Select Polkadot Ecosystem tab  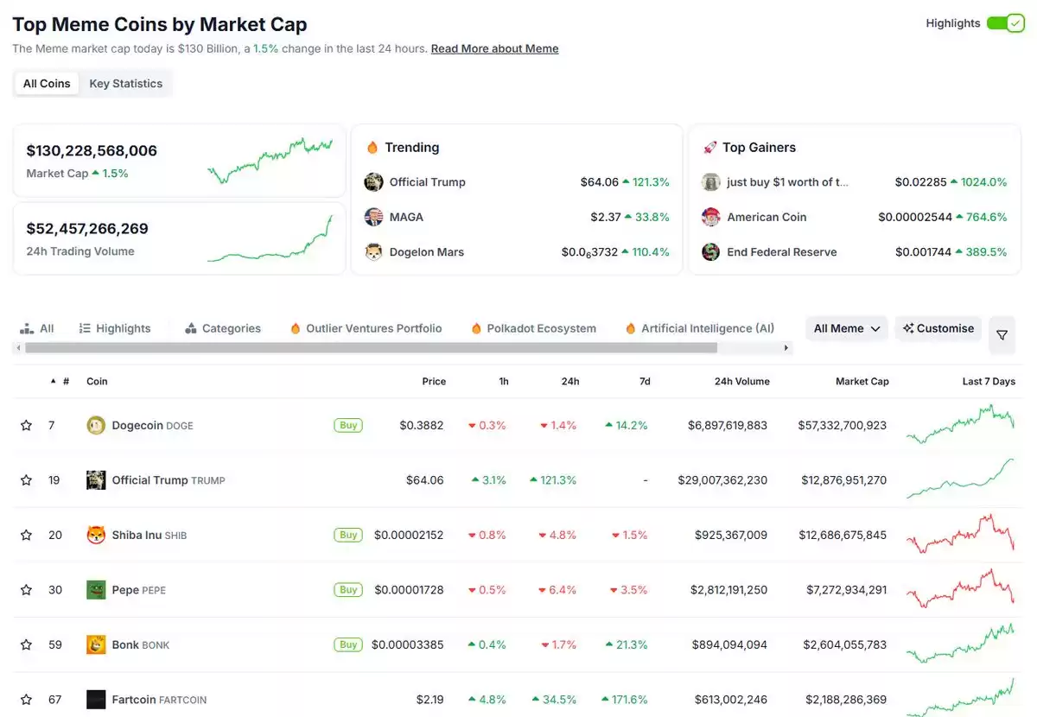tap(533, 328)
